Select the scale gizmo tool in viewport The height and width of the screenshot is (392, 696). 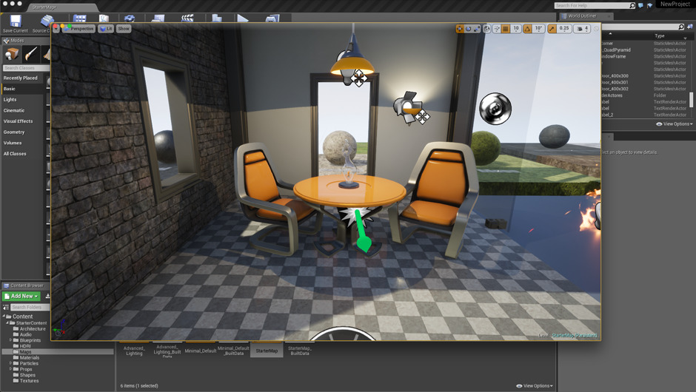tap(477, 28)
